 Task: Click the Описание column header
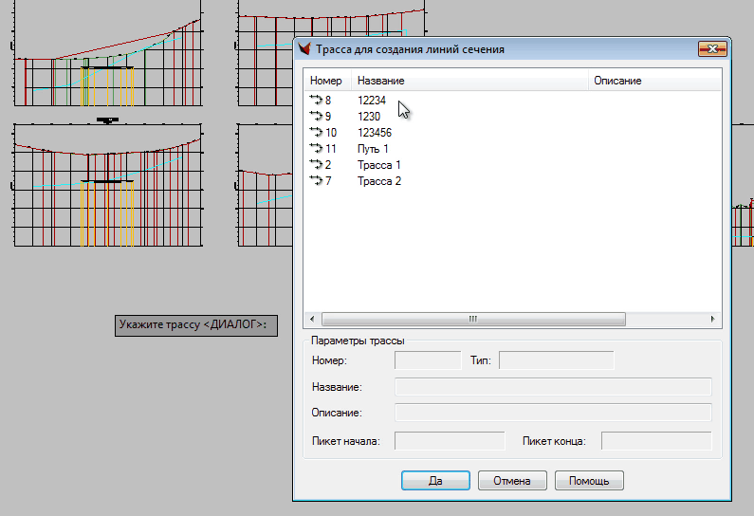tap(654, 81)
